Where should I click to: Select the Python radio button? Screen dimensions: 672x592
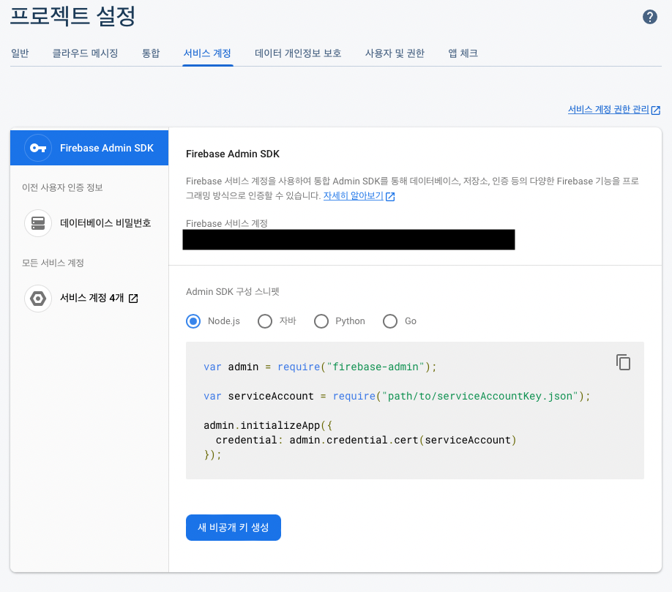pos(321,321)
